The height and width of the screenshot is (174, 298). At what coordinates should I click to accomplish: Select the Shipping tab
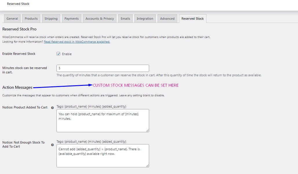coord(51,18)
